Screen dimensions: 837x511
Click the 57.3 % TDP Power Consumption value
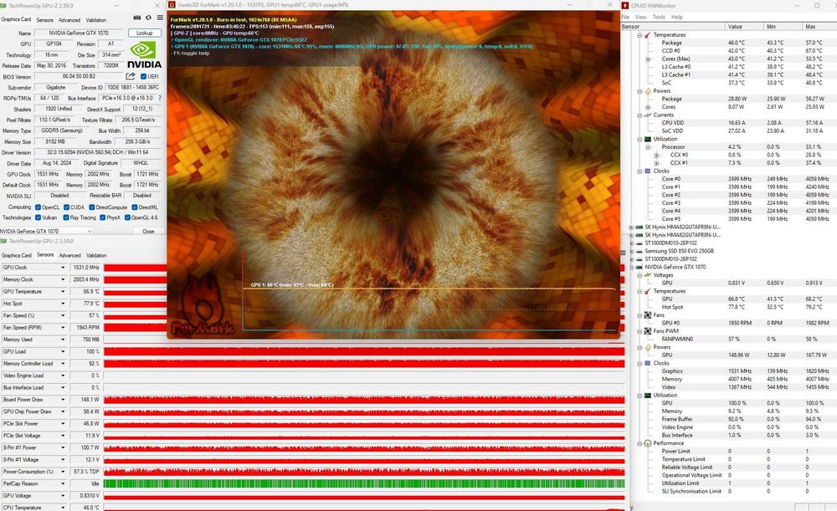coord(86,472)
